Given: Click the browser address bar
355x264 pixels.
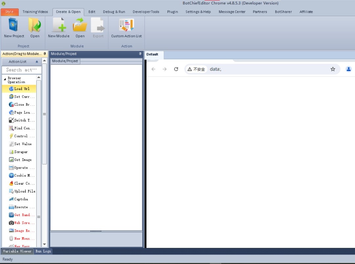Looking at the screenshot, I should point(263,69).
